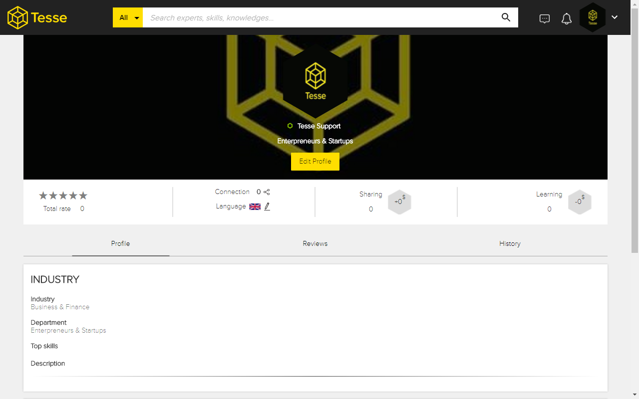
Task: Click the Enterpreneurs & Startups banner subtitle
Action: click(315, 141)
